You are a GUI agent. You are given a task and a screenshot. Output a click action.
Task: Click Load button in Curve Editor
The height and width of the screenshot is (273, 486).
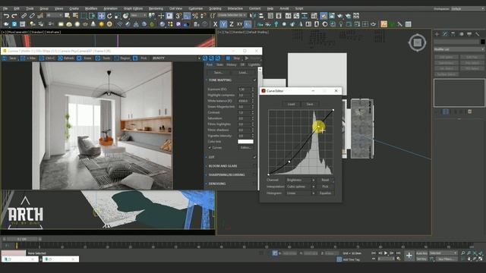tap(291, 105)
